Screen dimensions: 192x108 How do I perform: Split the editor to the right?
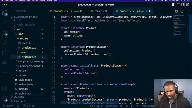pos(182,11)
